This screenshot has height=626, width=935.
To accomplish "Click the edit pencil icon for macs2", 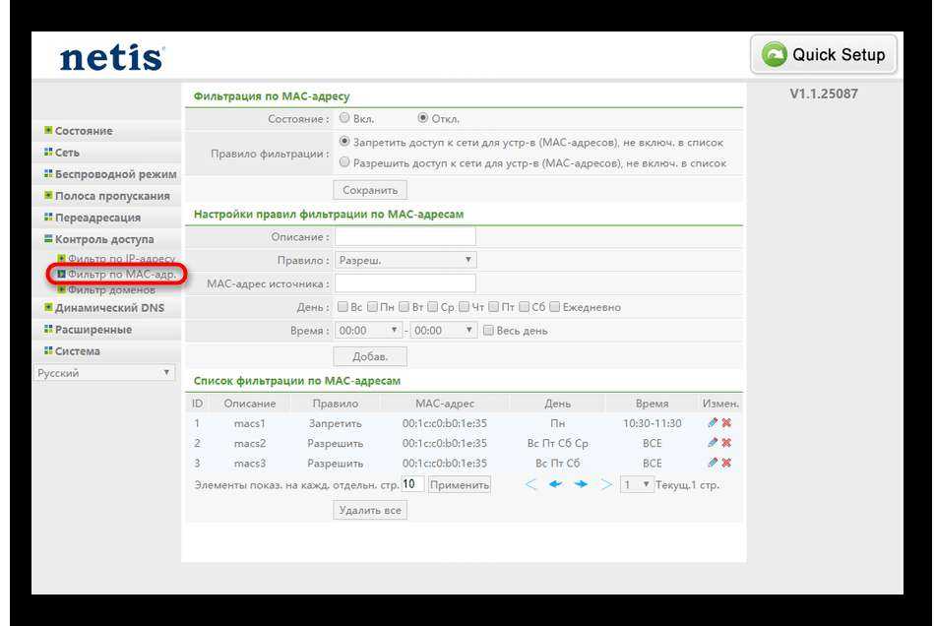I will (x=712, y=443).
